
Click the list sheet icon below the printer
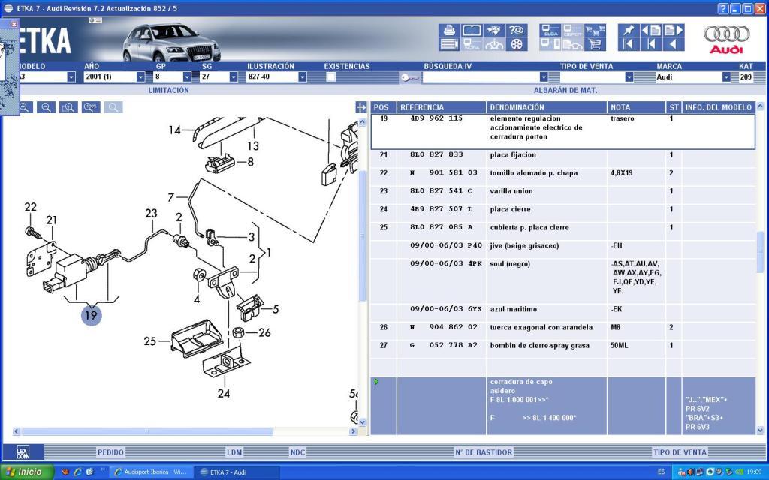449,44
